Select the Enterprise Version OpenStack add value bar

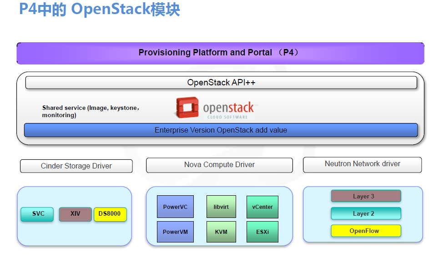tap(221, 130)
